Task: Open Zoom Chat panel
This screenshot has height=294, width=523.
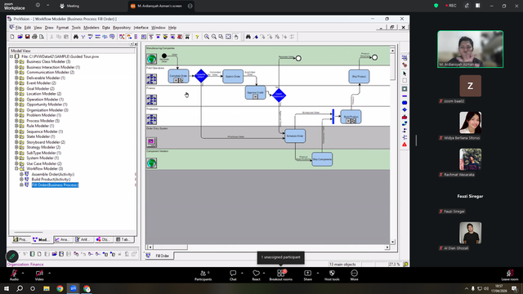Action: (x=233, y=275)
